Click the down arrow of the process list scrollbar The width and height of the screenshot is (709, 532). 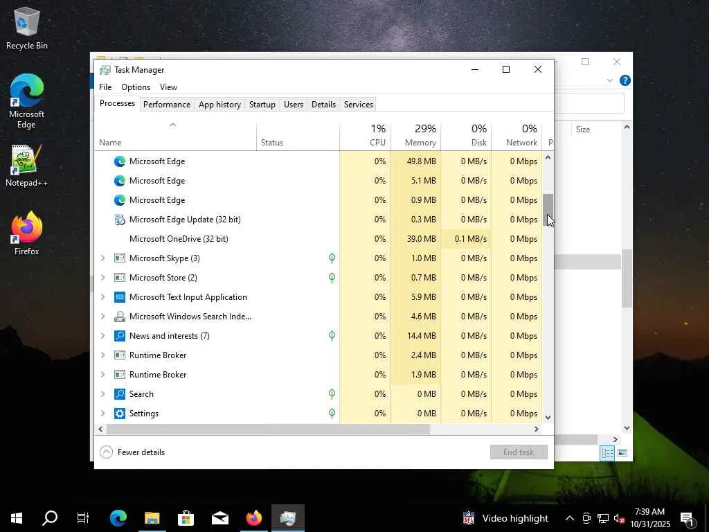click(548, 418)
